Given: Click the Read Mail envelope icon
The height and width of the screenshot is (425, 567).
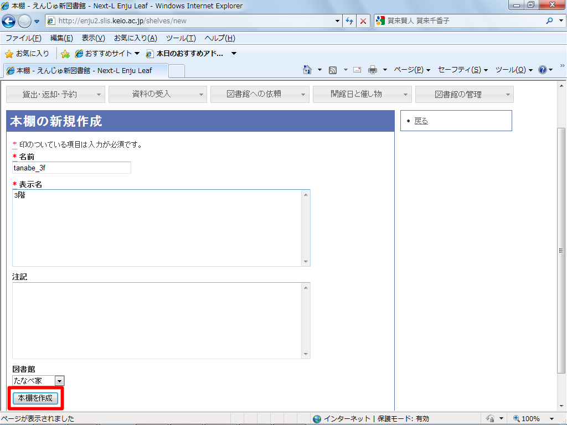Looking at the screenshot, I should (x=357, y=70).
